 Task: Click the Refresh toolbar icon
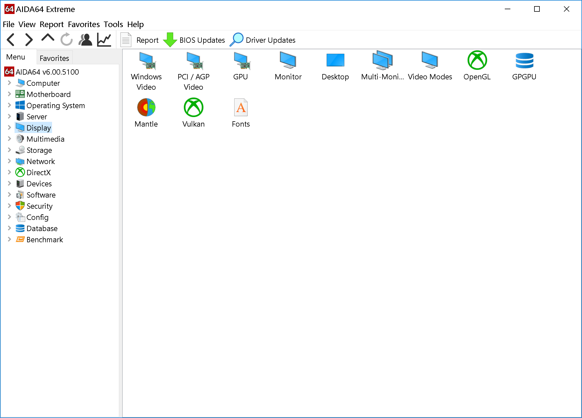coord(67,39)
